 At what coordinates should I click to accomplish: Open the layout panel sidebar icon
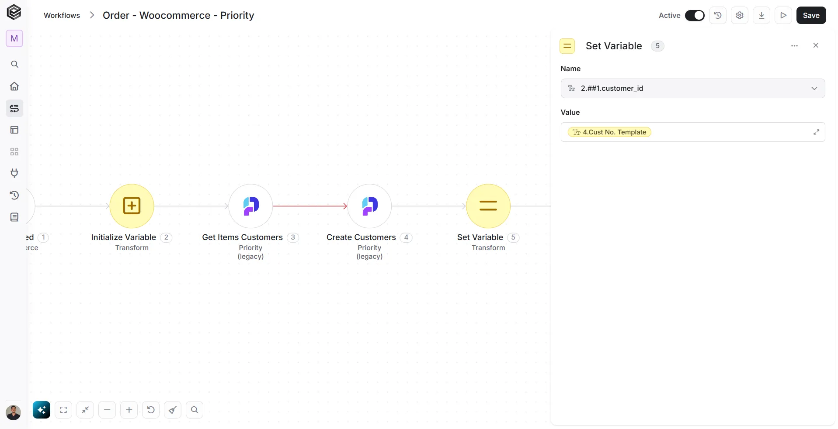coord(14,130)
